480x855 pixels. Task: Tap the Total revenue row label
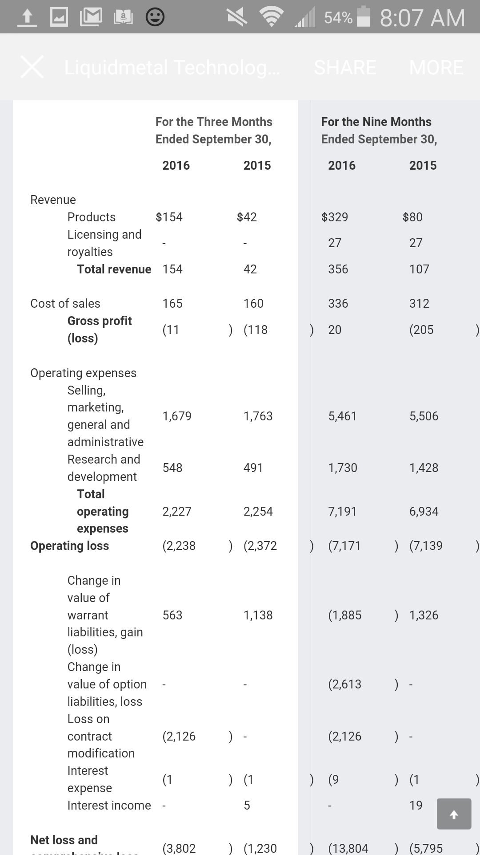(x=114, y=269)
